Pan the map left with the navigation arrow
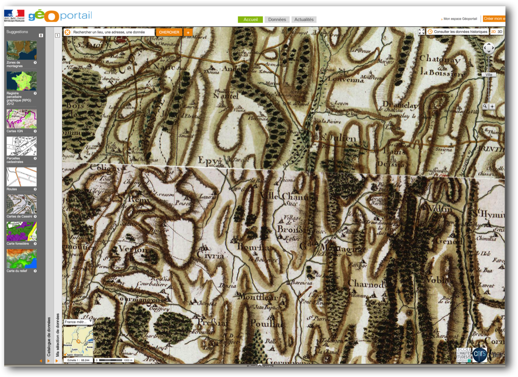 point(485,48)
